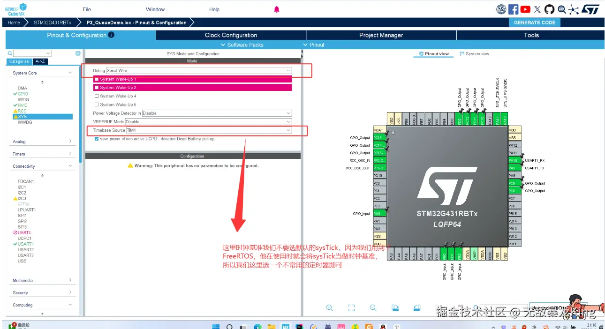This screenshot has width=605, height=329.
Task: Zoom in on the chip pinout
Action: tap(329, 308)
